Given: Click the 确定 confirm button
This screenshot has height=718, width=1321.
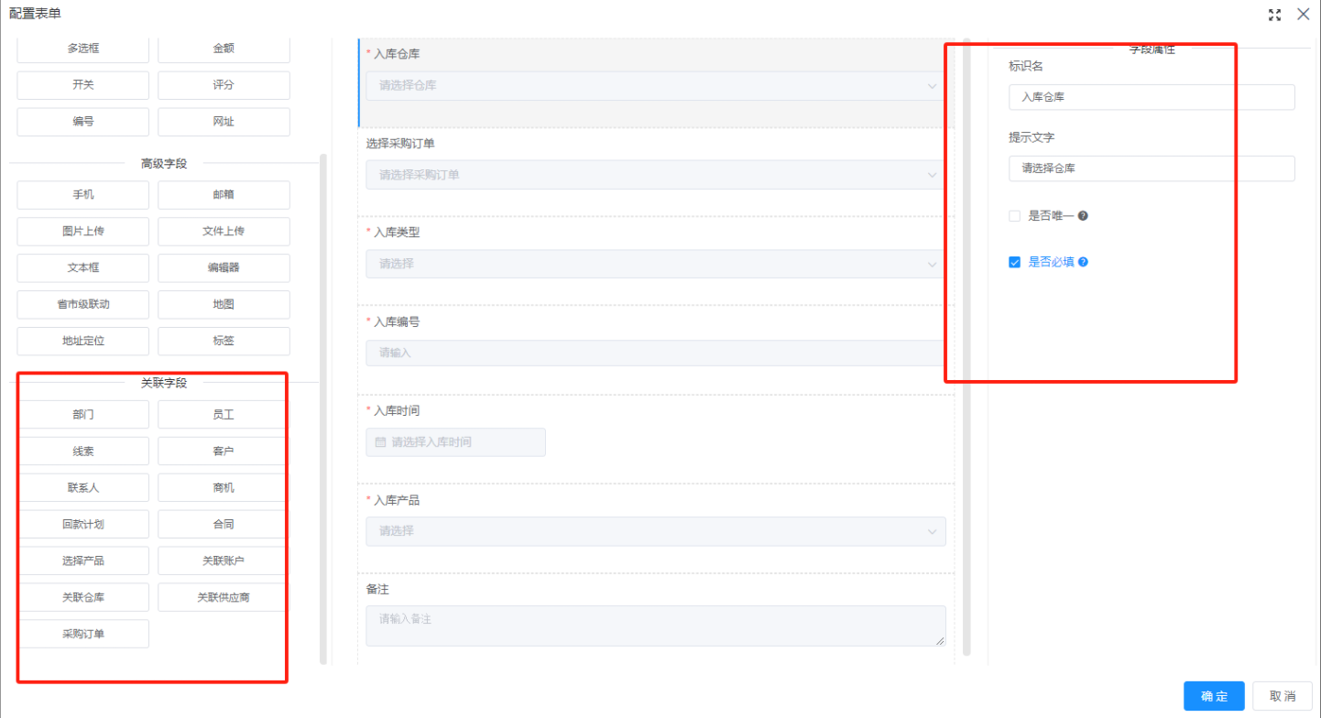Looking at the screenshot, I should (1213, 695).
